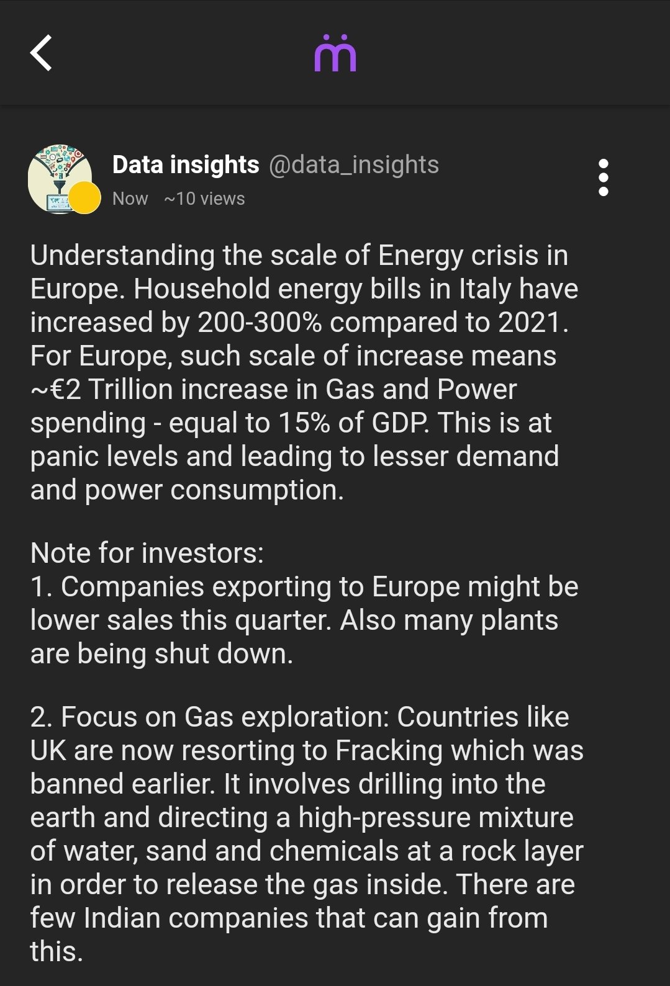Click the "200-300%" figure in the post
The height and width of the screenshot is (986, 670).
pyautogui.click(x=260, y=323)
